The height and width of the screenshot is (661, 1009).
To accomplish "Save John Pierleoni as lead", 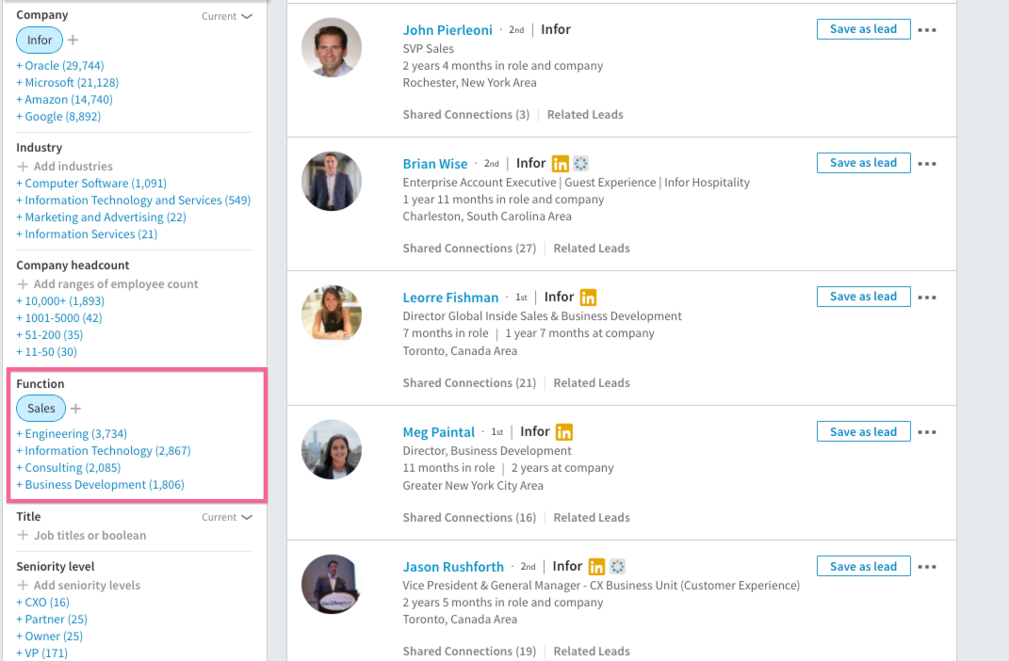I will 863,29.
